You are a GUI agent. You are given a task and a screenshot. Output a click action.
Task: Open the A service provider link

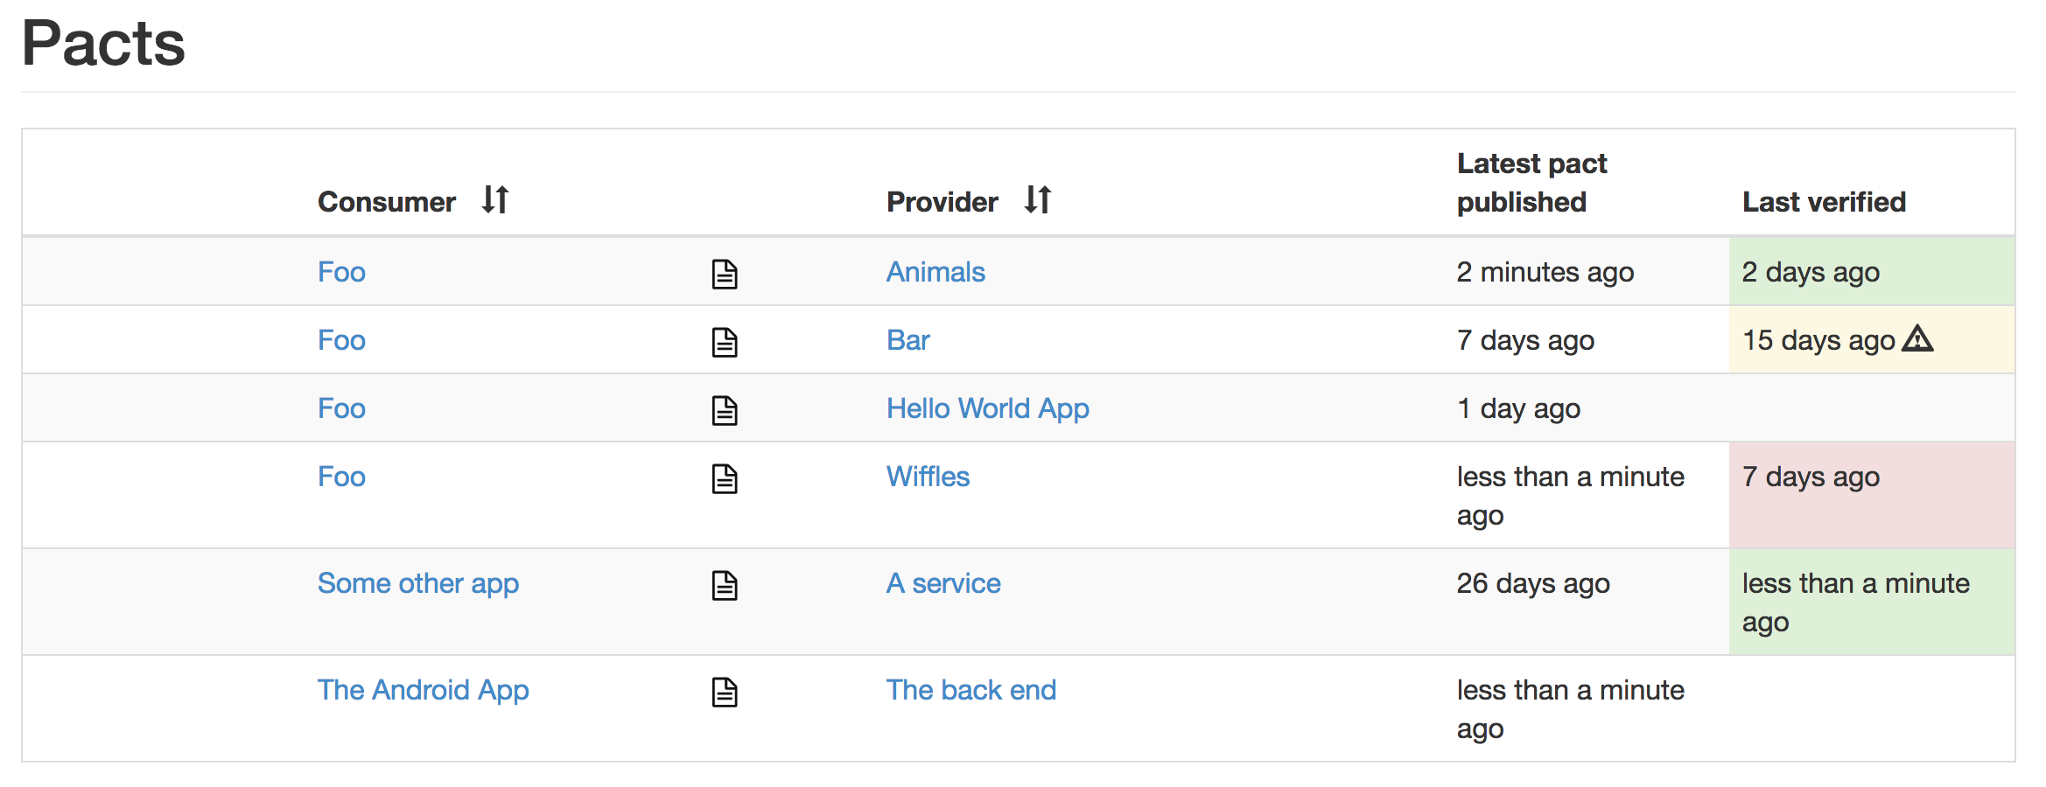pos(943,583)
